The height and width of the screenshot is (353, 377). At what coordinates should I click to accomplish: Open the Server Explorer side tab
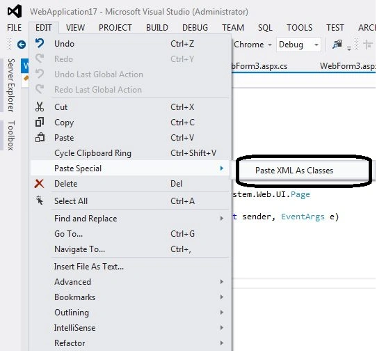(x=11, y=85)
